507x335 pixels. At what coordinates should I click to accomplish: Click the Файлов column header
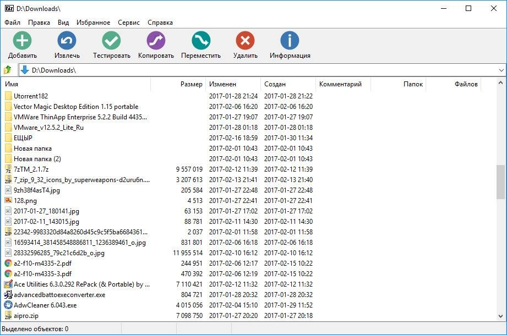pyautogui.click(x=453, y=84)
